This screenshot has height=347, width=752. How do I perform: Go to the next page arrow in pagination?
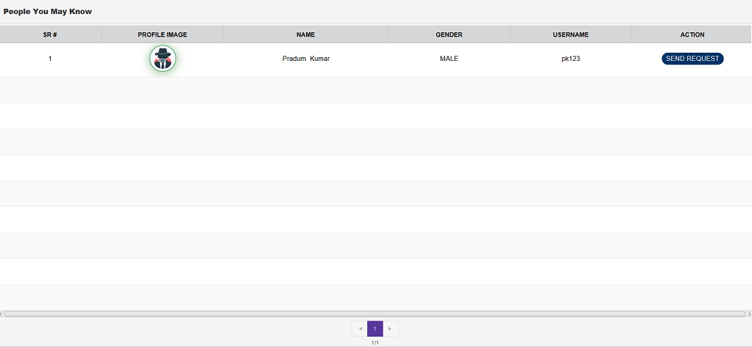(391, 329)
